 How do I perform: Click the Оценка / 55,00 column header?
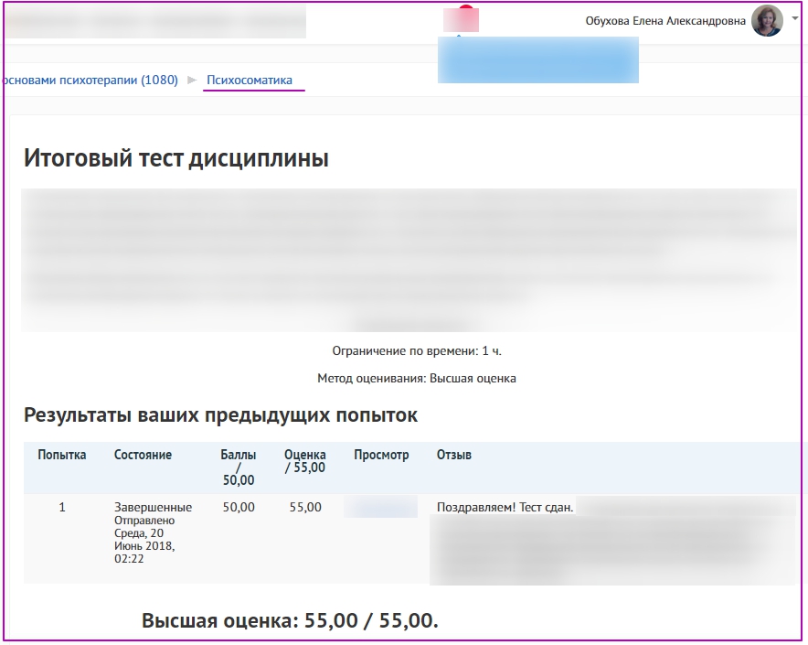304,461
